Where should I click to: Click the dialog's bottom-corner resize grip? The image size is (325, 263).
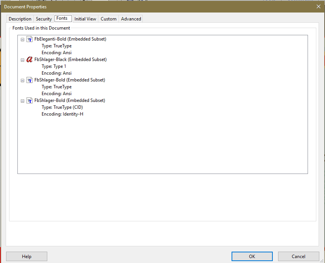click(322, 261)
